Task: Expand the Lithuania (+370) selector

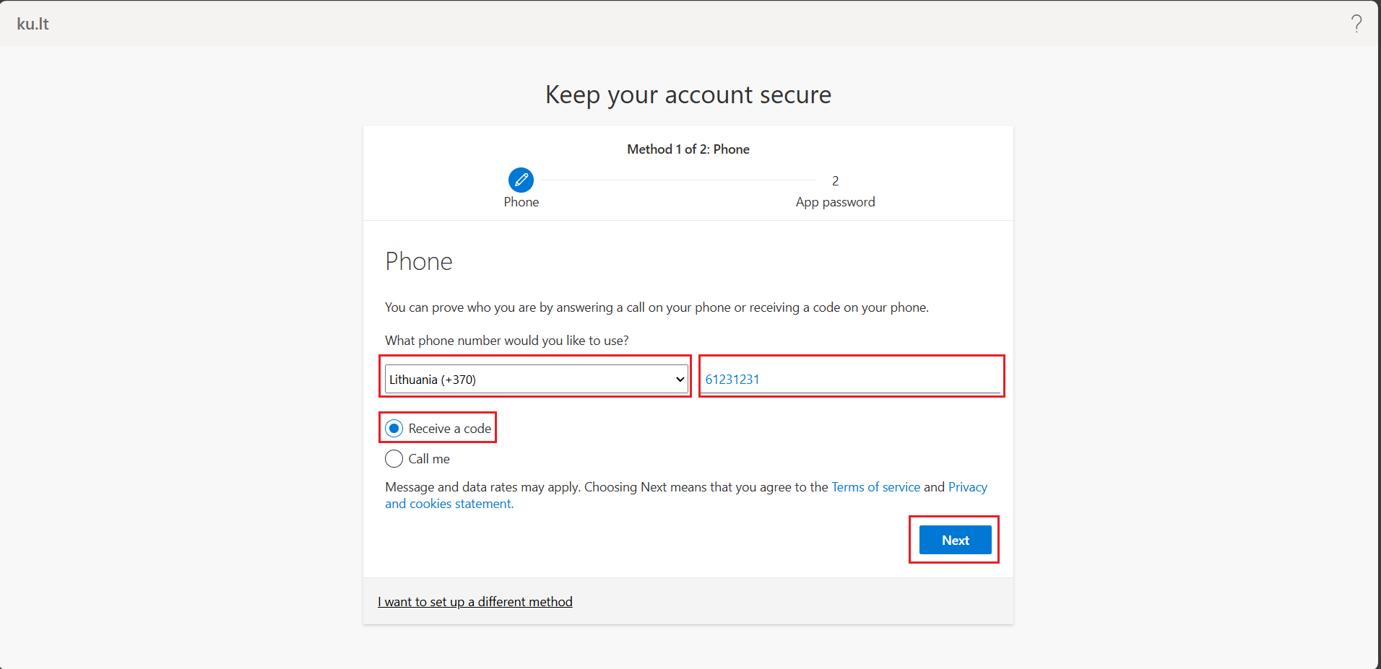Action: click(534, 378)
